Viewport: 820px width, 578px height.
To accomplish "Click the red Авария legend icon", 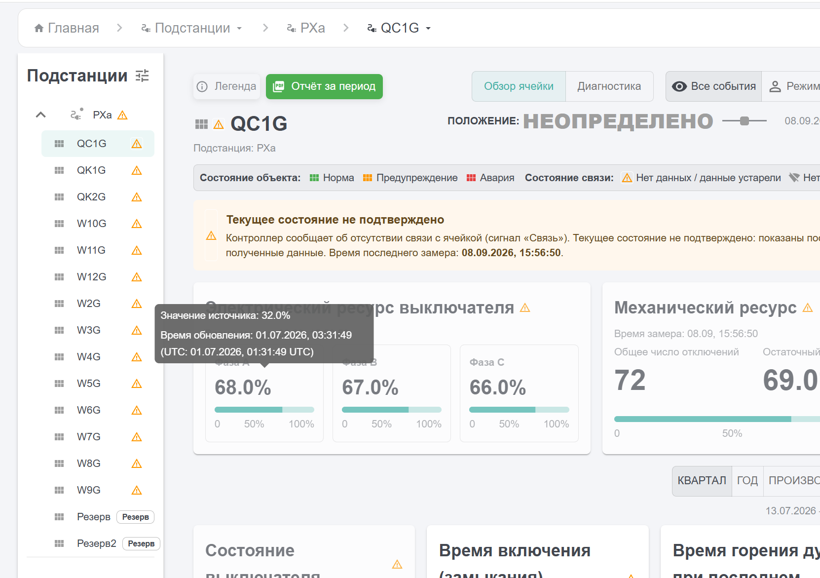I will pyautogui.click(x=471, y=178).
